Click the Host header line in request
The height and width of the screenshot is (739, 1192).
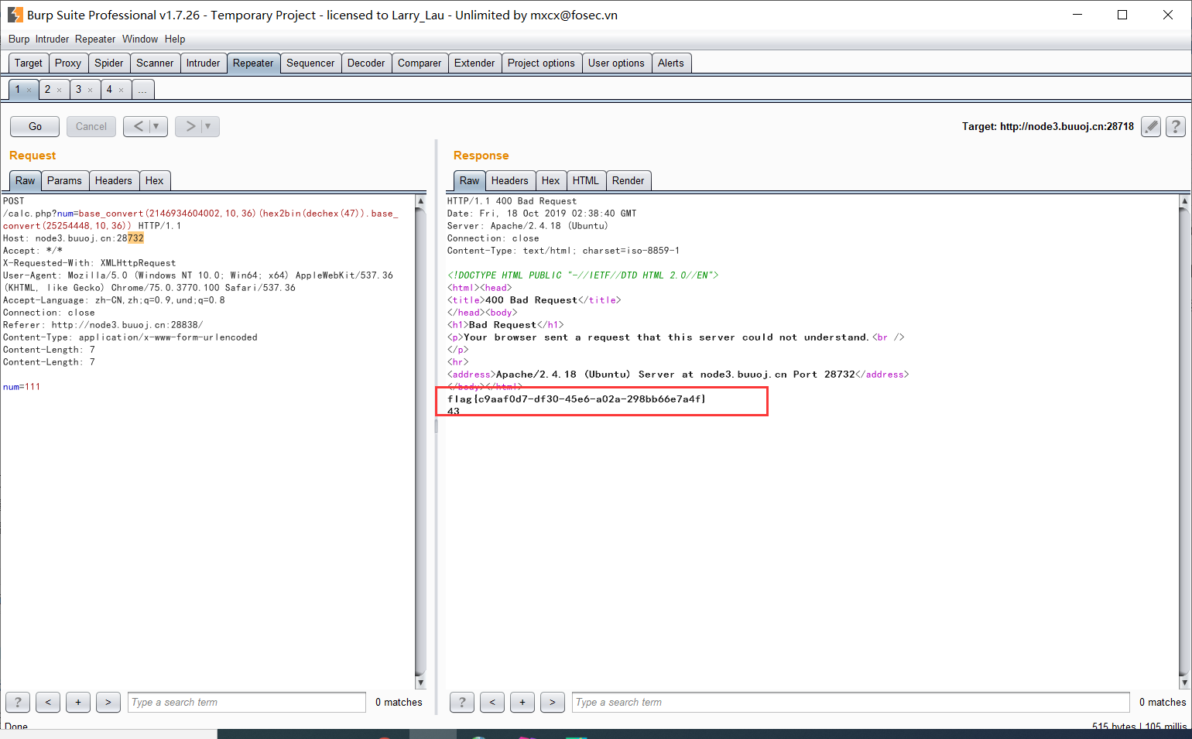[74, 238]
